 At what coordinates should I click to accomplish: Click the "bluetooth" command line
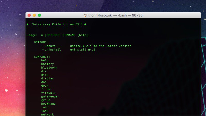click(49, 68)
